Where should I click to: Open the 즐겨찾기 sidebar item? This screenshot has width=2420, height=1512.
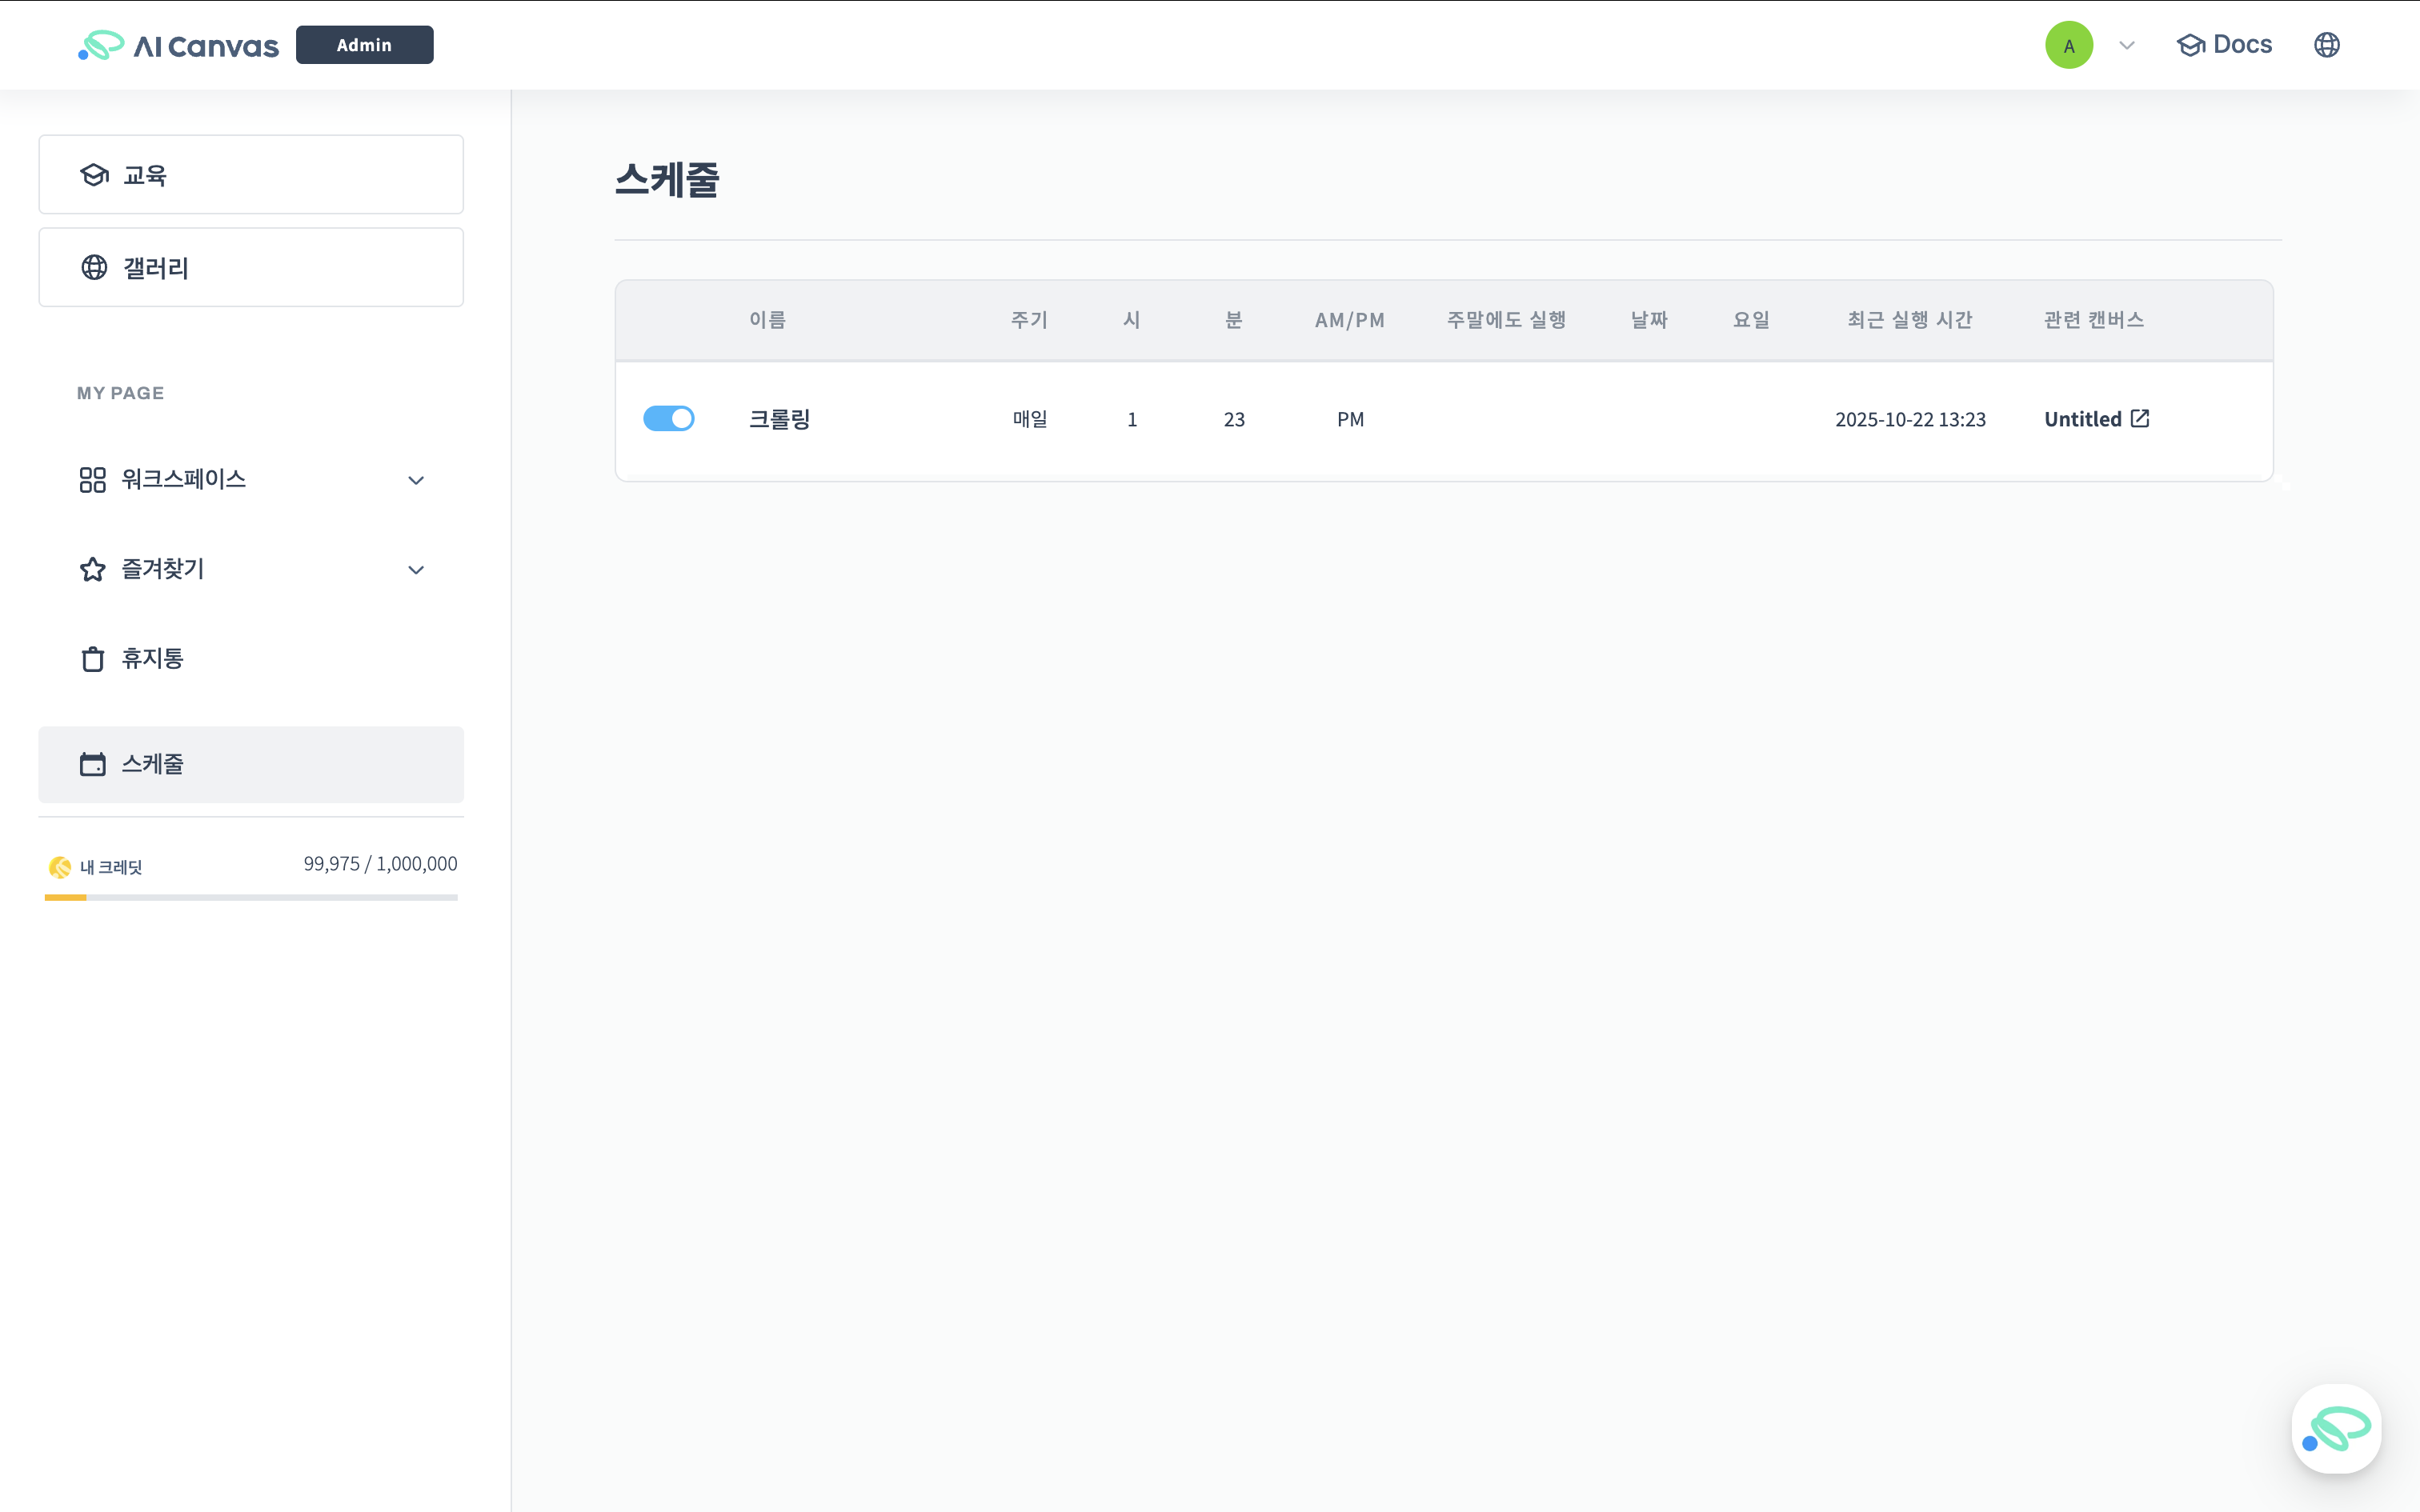(163, 569)
